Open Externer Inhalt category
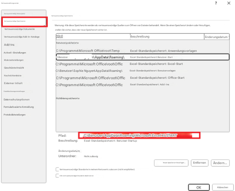Screen dimensions: 235x191 pos(13,83)
